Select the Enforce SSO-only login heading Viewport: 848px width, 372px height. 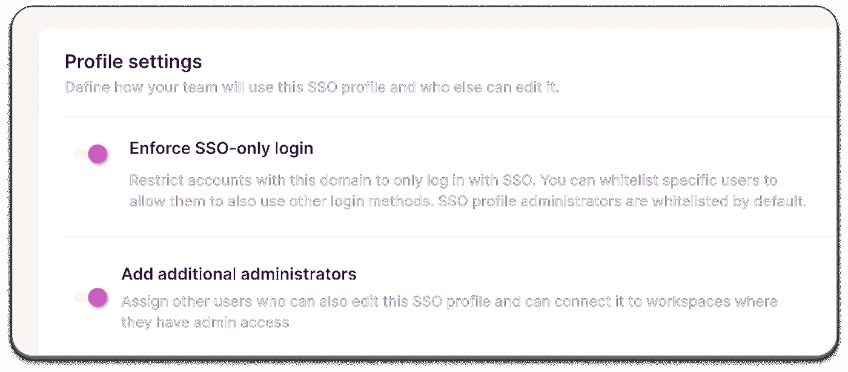220,148
